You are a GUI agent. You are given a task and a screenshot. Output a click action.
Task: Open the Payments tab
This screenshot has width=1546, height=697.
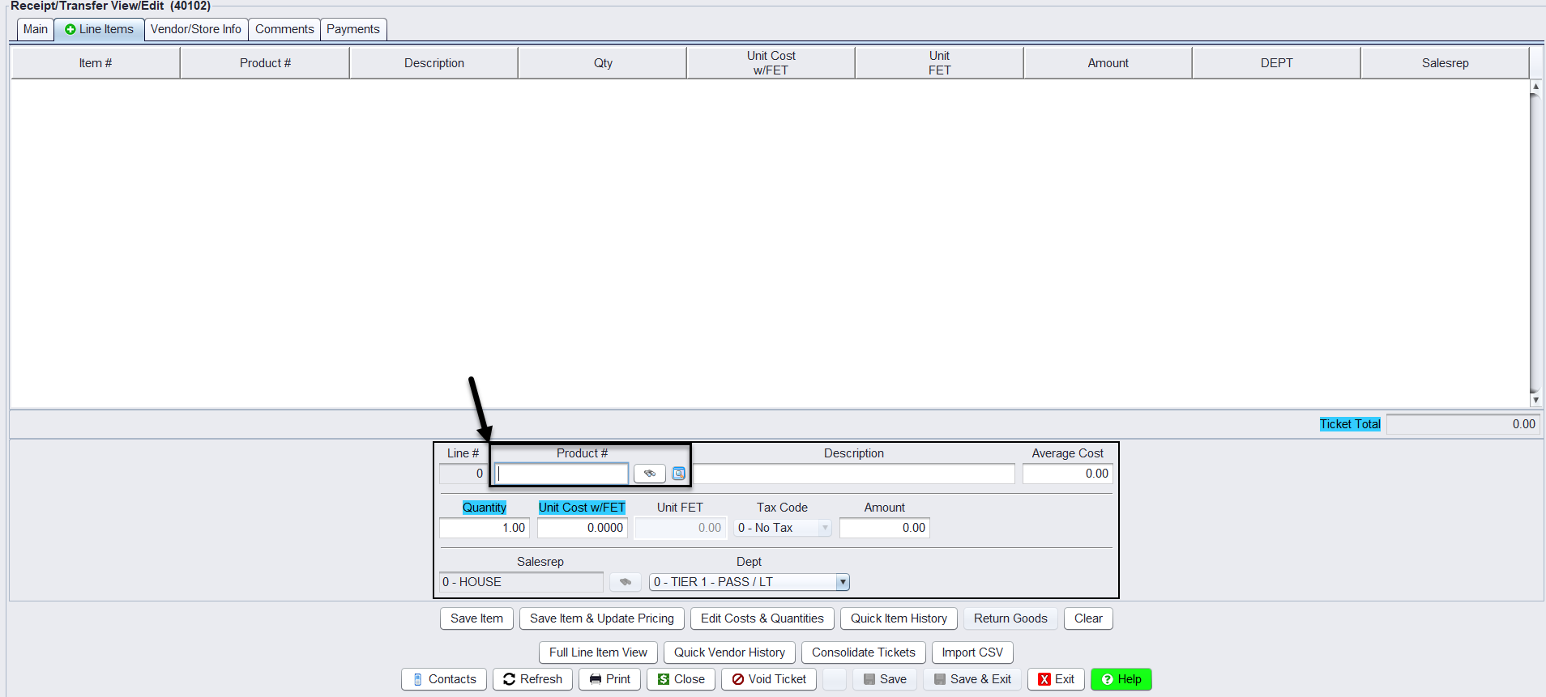click(353, 29)
